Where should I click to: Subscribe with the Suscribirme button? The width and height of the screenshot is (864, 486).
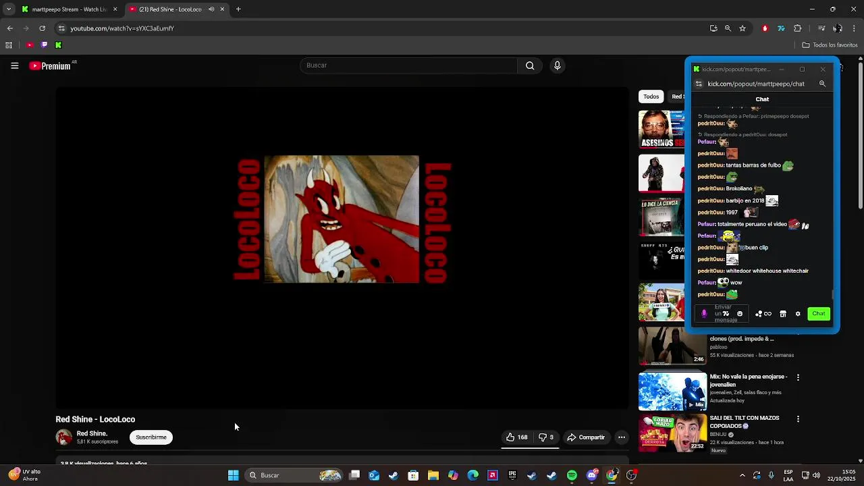[x=151, y=437]
